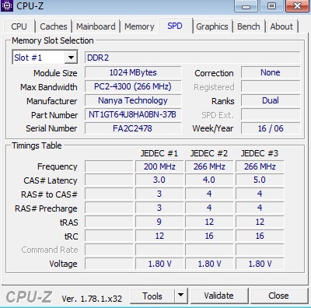This screenshot has width=311, height=308.
Task: Click the empty SPD Ext. field
Action: 271,114
